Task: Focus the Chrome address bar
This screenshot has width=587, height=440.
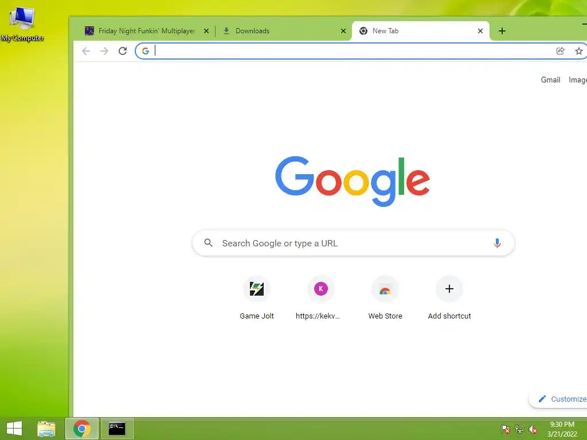Action: (x=352, y=51)
